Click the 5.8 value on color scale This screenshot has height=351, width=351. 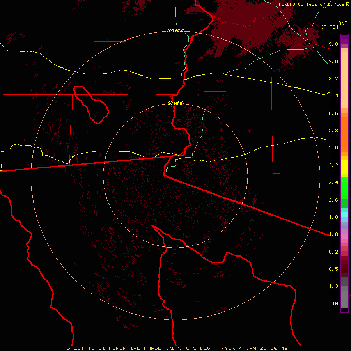tap(333, 131)
